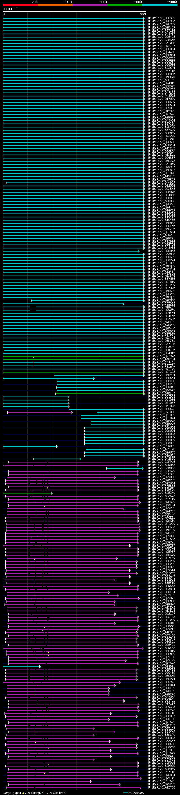Open hit UniRef100_Q6MX54

pos(161,378)
